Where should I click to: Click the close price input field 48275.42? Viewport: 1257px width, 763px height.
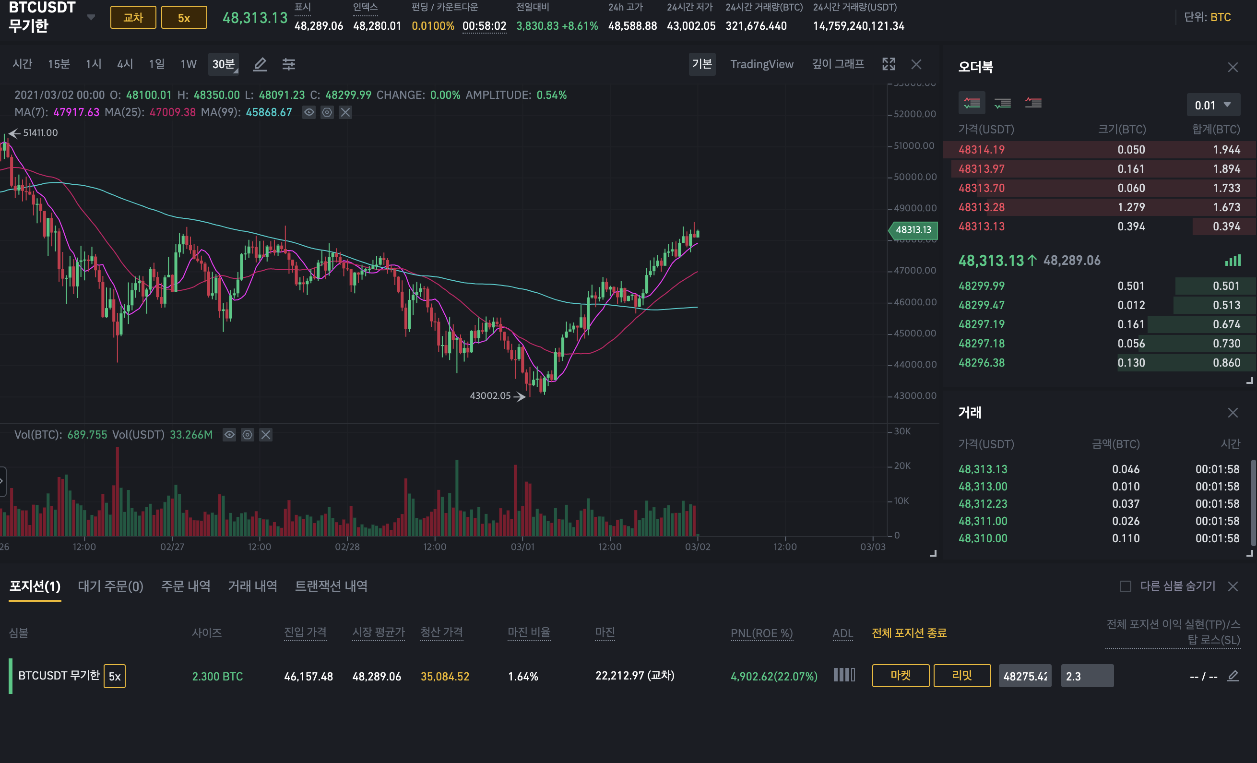[x=1024, y=676]
